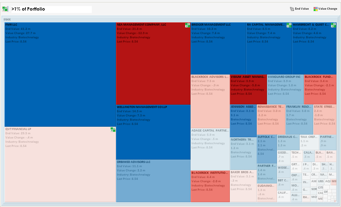Viewport: 341px width, 207px height.
Task: Select the Jennison Associates tile
Action: coord(243,121)
